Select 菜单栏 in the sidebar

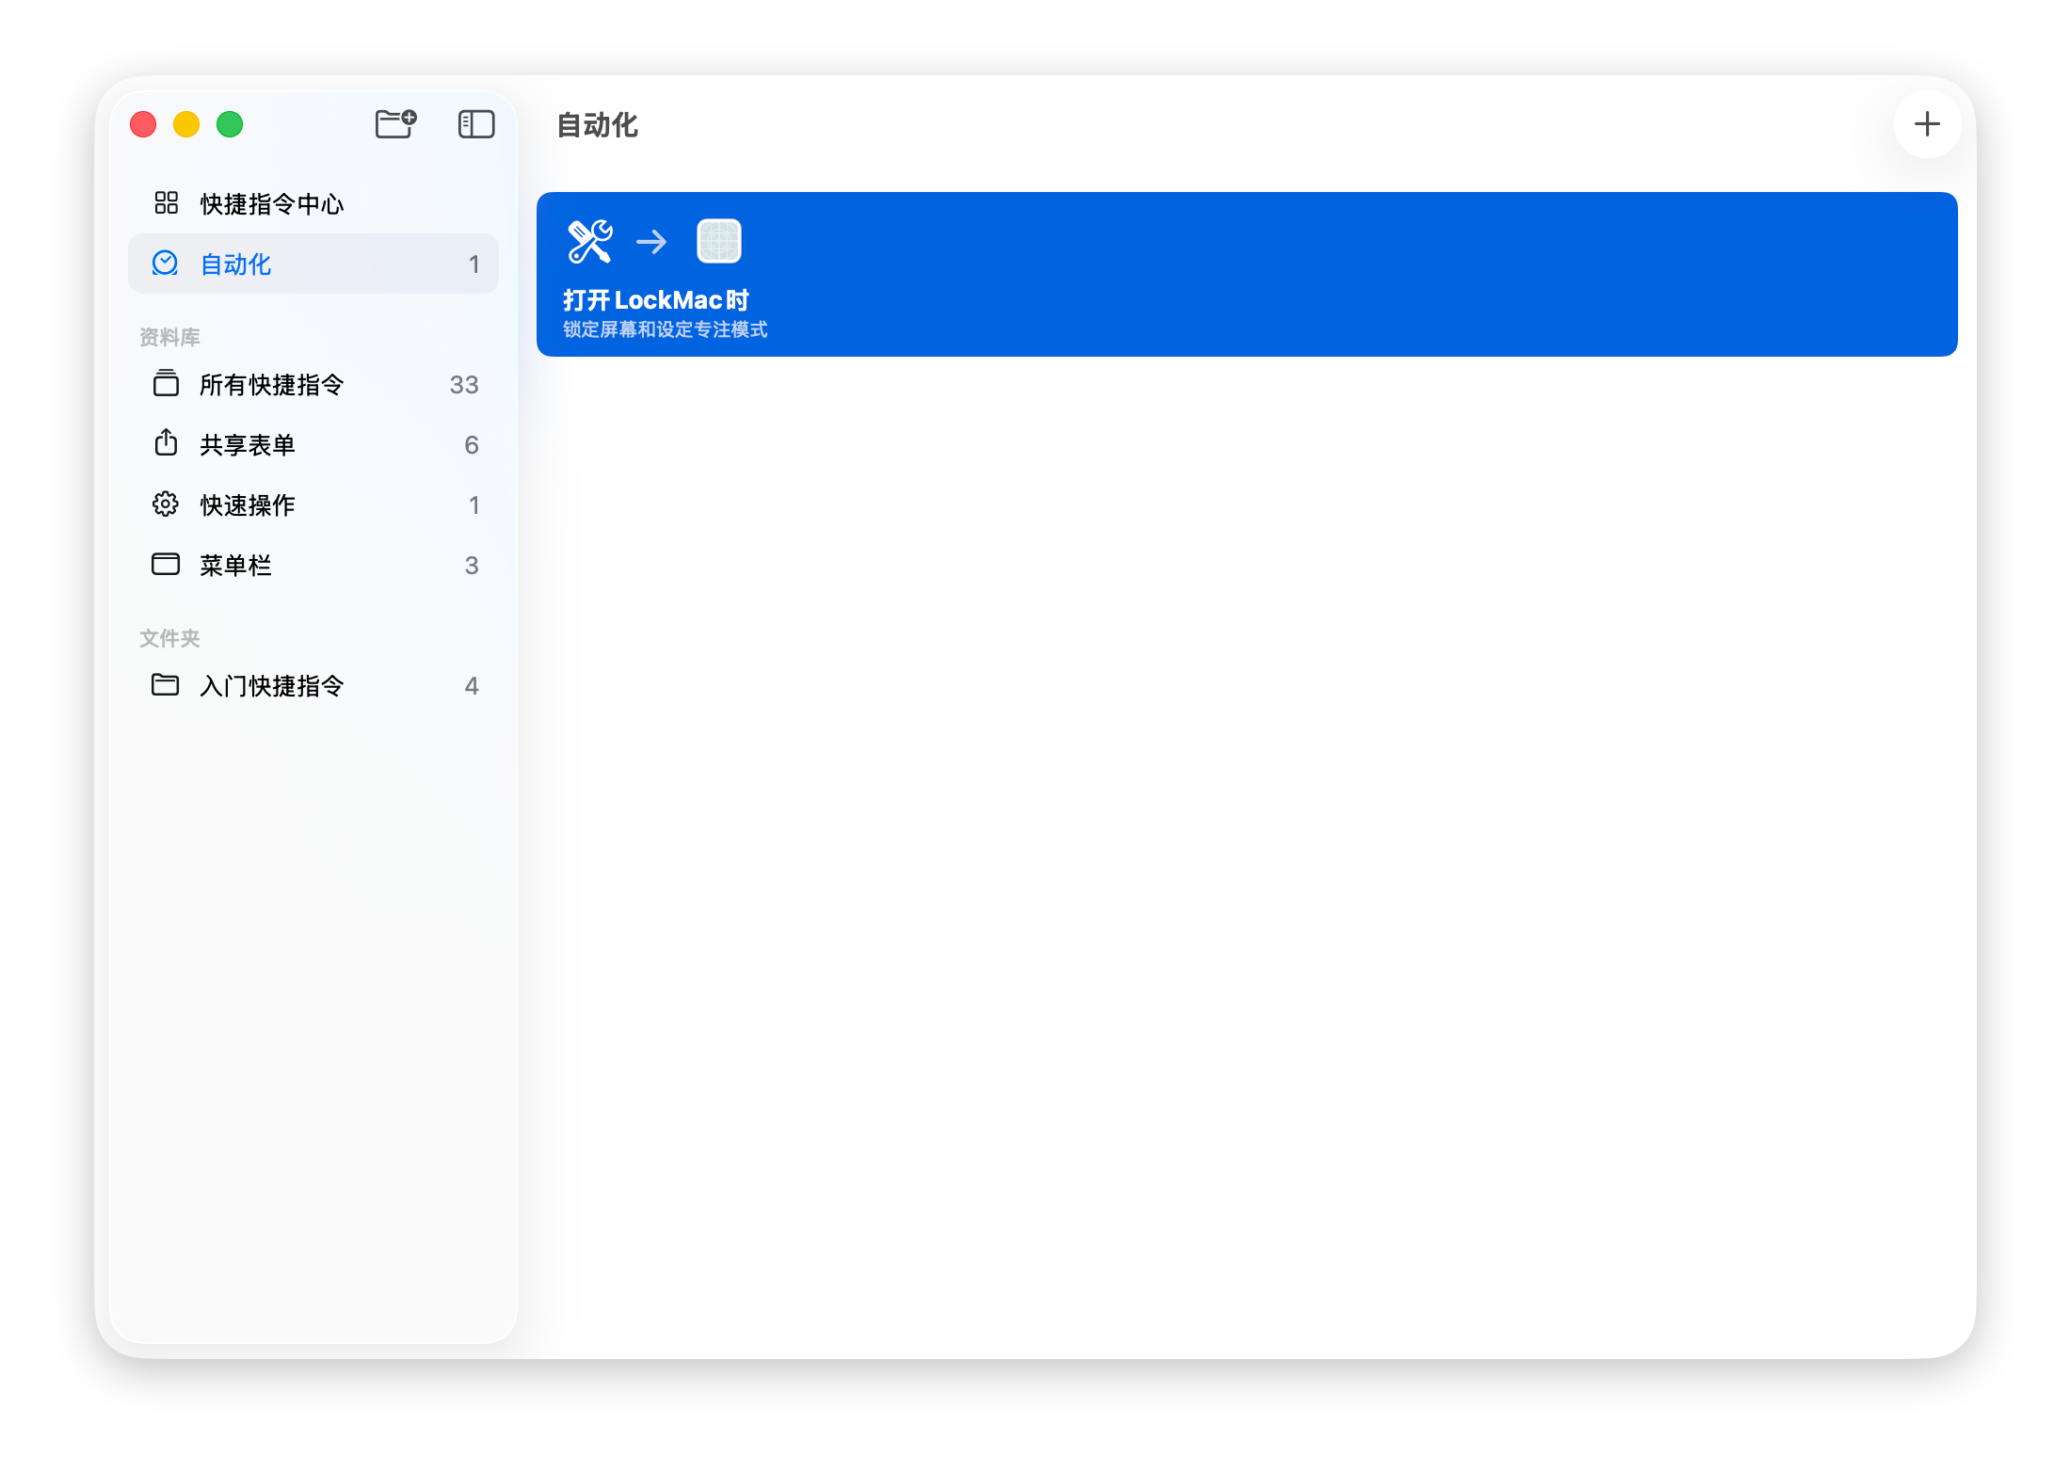tap(235, 565)
